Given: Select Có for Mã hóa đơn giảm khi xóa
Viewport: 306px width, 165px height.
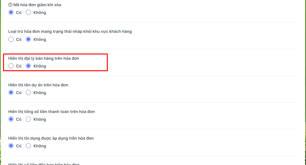Looking at the screenshot, I should click(11, 13).
